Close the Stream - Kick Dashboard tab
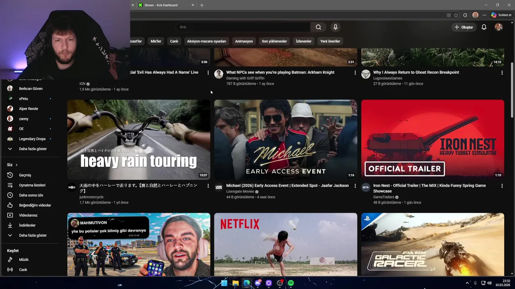Screen dimensions: 515x289 pyautogui.click(x=193, y=5)
